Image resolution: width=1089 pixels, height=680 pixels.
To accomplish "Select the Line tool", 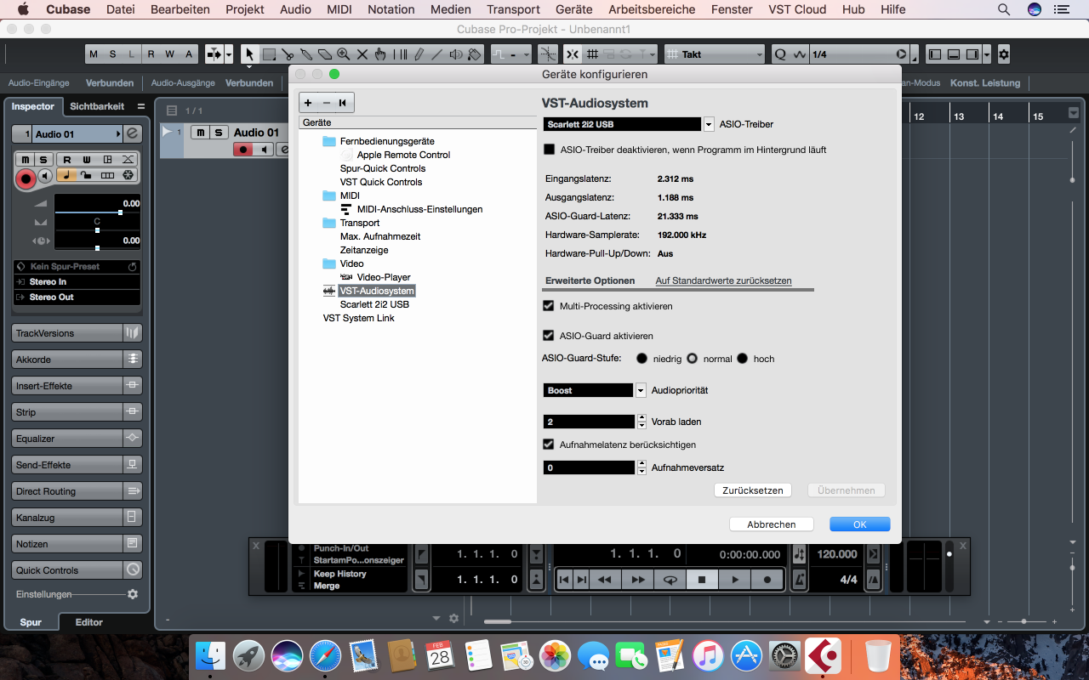I will point(436,54).
